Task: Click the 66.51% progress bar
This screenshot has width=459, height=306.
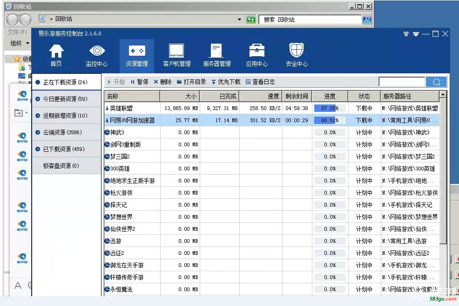Action: tap(330, 120)
